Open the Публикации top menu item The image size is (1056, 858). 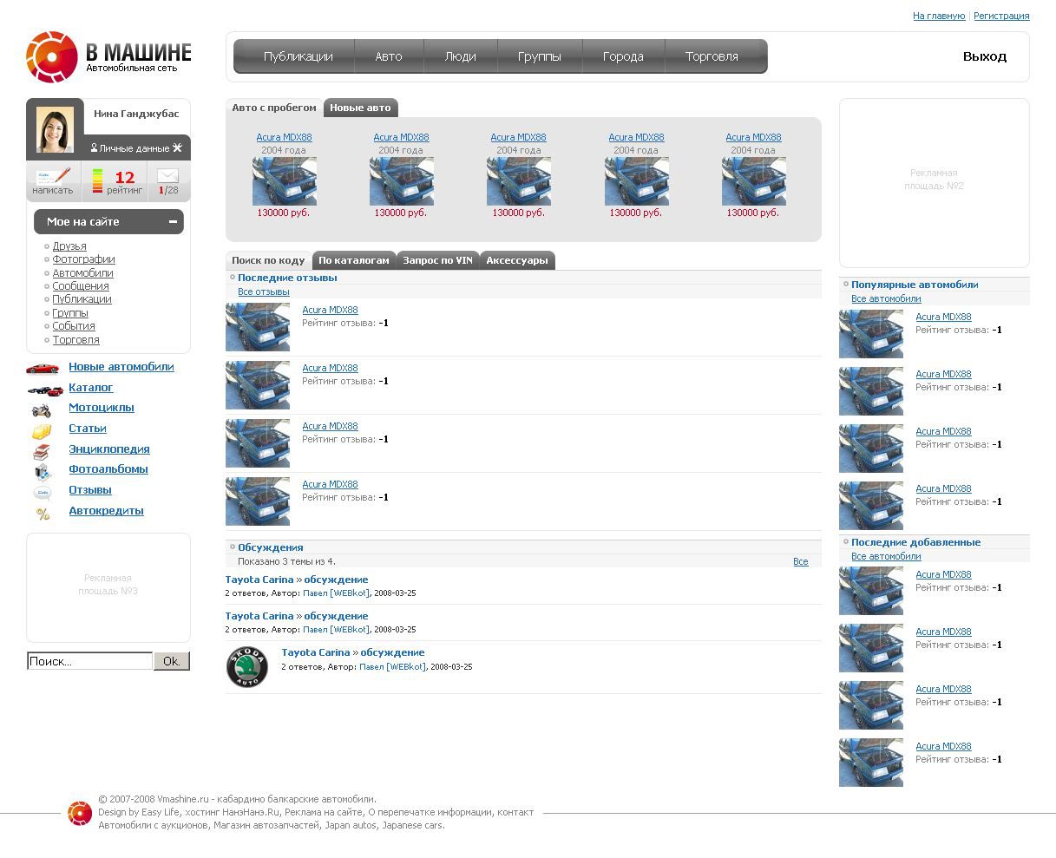(x=298, y=56)
